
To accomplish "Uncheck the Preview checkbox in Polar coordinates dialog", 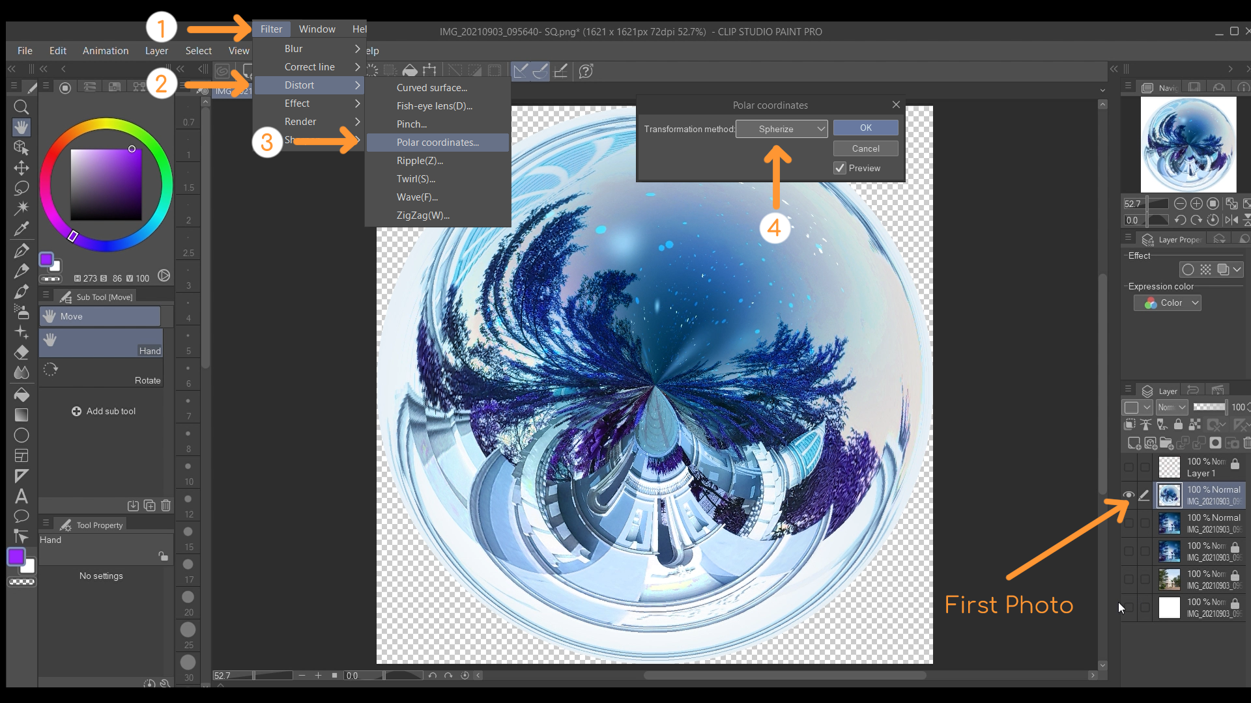I will coord(839,168).
